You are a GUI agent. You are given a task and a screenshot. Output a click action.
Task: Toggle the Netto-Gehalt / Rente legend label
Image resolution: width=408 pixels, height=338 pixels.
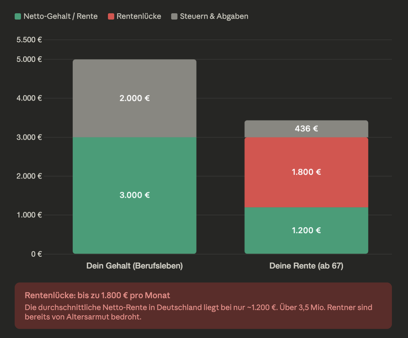click(60, 16)
